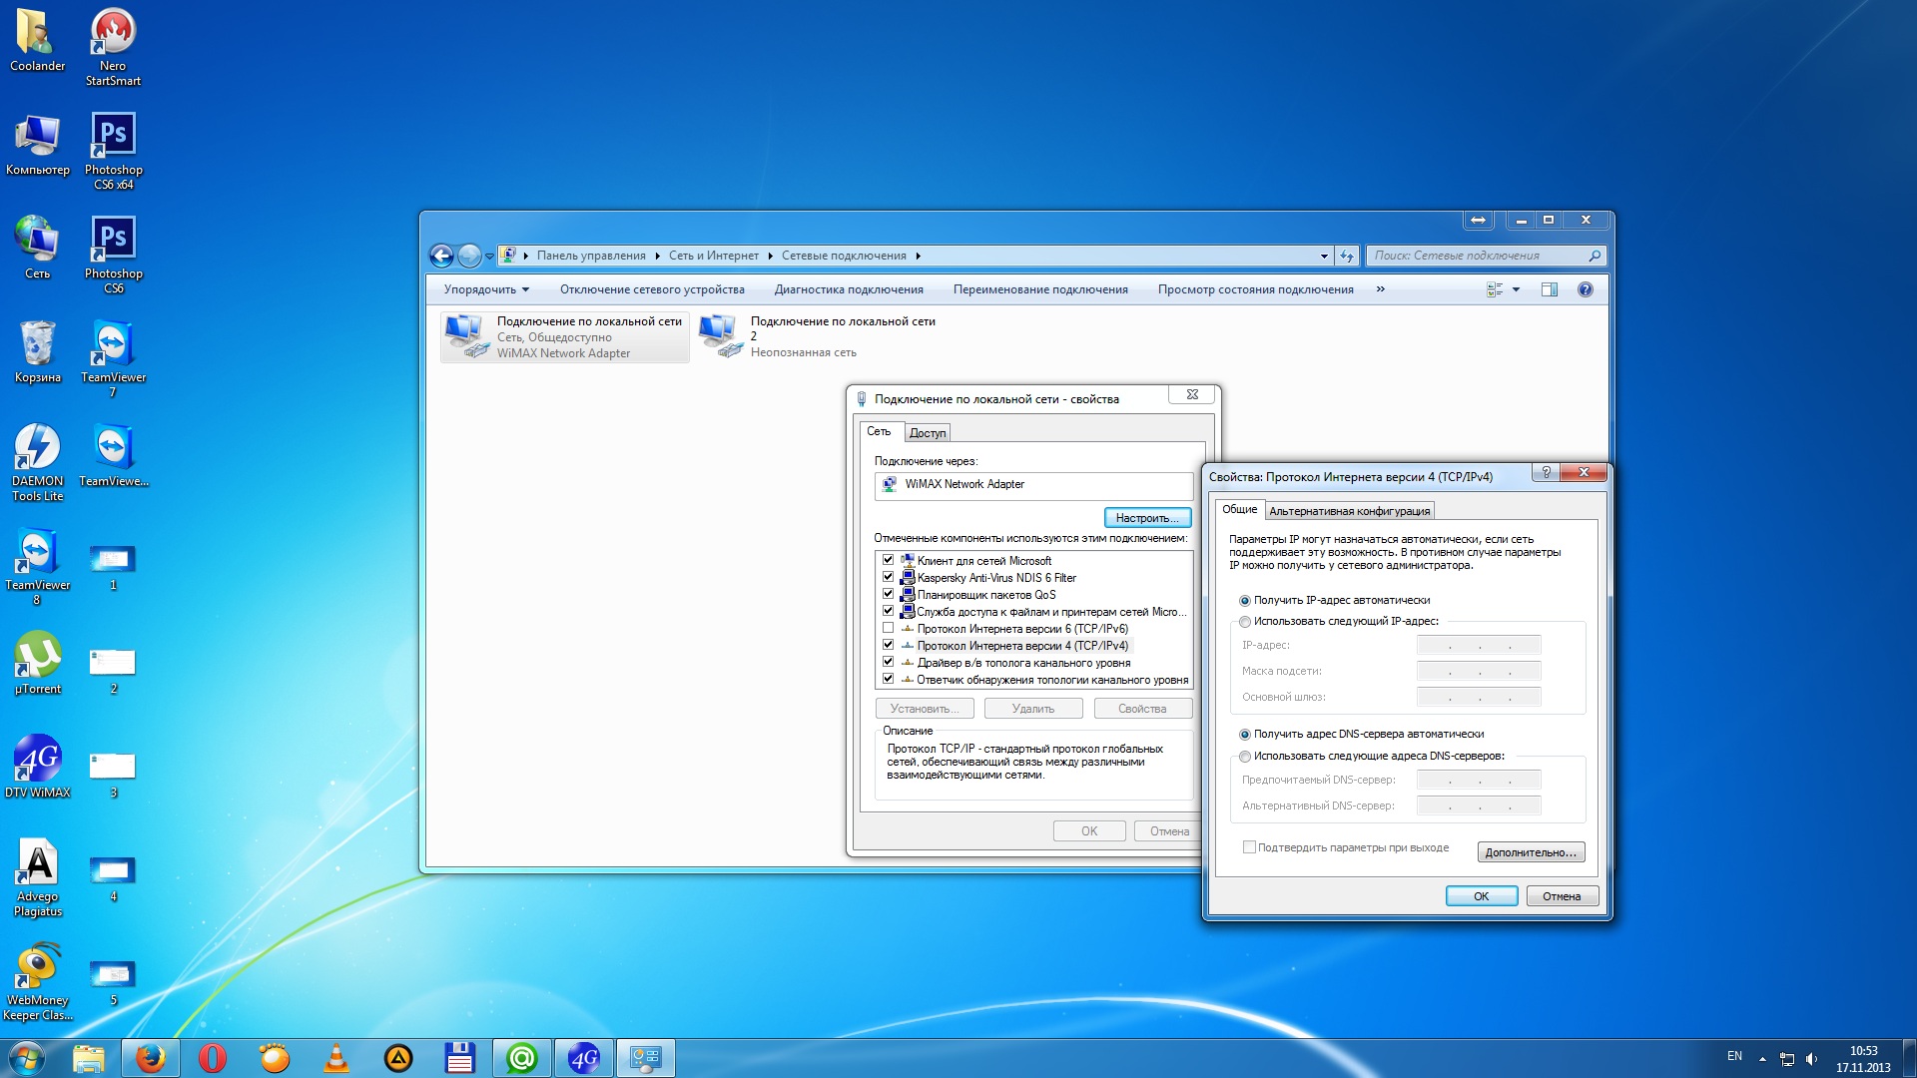Open the change-view dropdown arrow in the toolbar
The width and height of the screenshot is (1917, 1078).
coord(1516,289)
